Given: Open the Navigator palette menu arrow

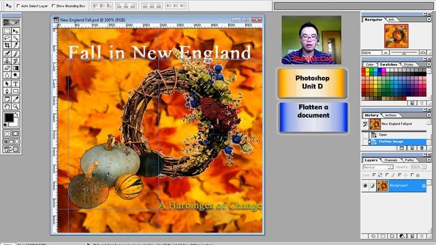Looking at the screenshot, I should [429, 19].
